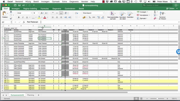
Task: Zoom in with the plus button
Action: (167, 98)
